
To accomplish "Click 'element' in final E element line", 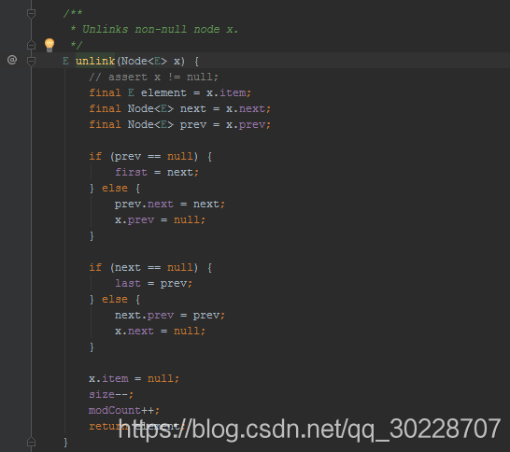I will [x=163, y=93].
